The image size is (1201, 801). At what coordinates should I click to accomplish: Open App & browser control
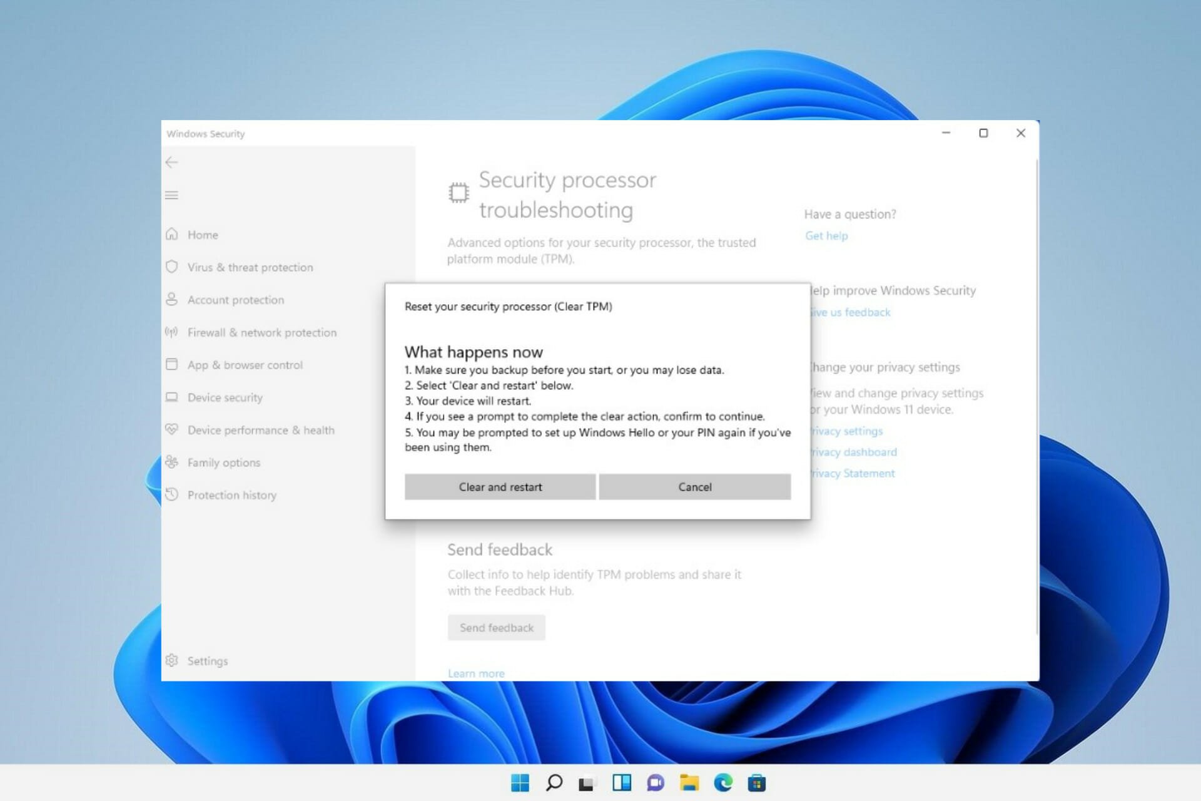coord(245,365)
